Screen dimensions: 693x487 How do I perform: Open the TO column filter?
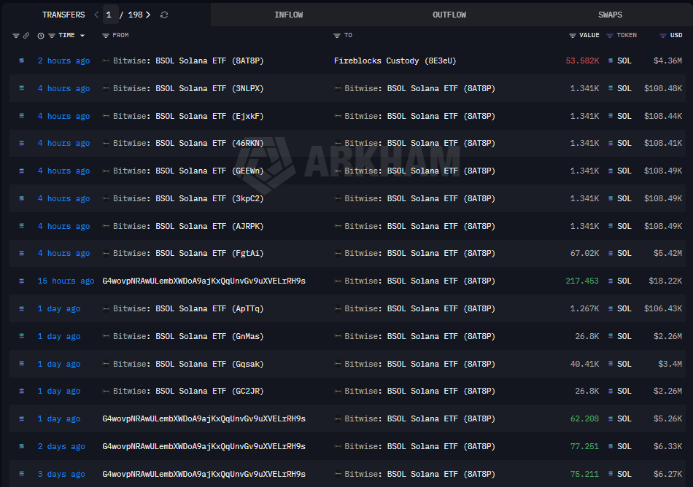click(337, 35)
